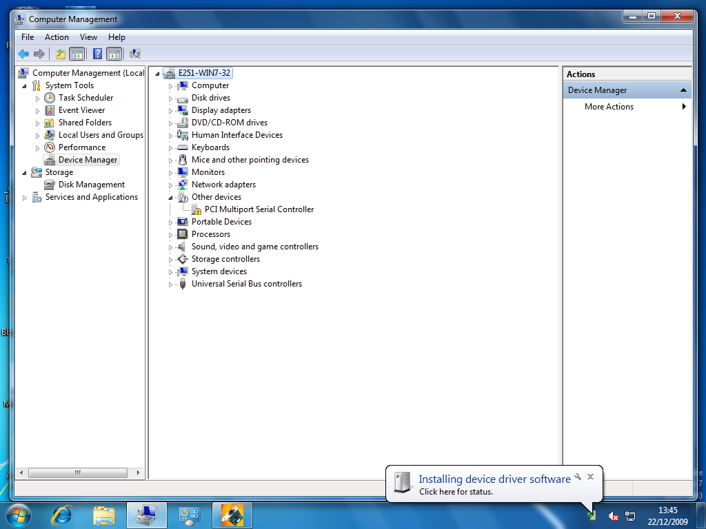Screen dimensions: 706x529
Task: Navigate back using the Back arrow
Action: pos(23,53)
